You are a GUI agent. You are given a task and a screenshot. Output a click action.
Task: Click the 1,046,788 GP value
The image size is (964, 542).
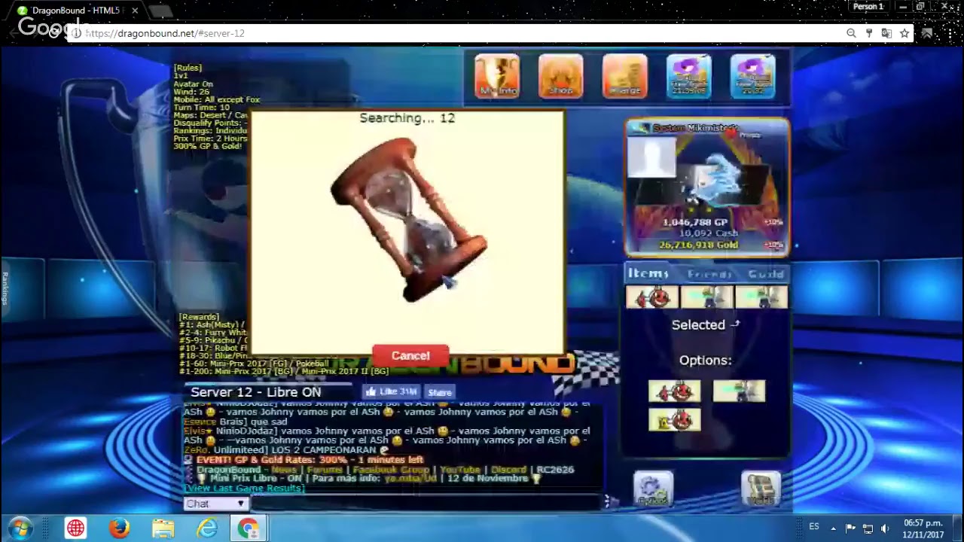[x=695, y=223]
